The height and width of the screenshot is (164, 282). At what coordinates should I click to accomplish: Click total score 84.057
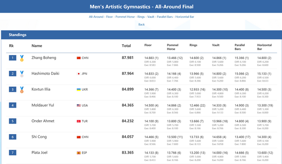point(128,137)
